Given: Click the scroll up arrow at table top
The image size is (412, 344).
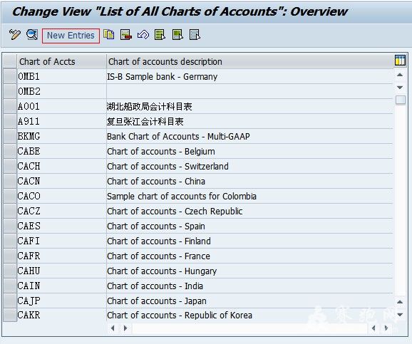Looking at the screenshot, I should 400,75.
